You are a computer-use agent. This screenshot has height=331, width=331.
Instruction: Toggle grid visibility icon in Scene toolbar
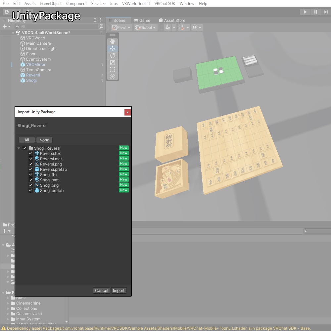168,27
